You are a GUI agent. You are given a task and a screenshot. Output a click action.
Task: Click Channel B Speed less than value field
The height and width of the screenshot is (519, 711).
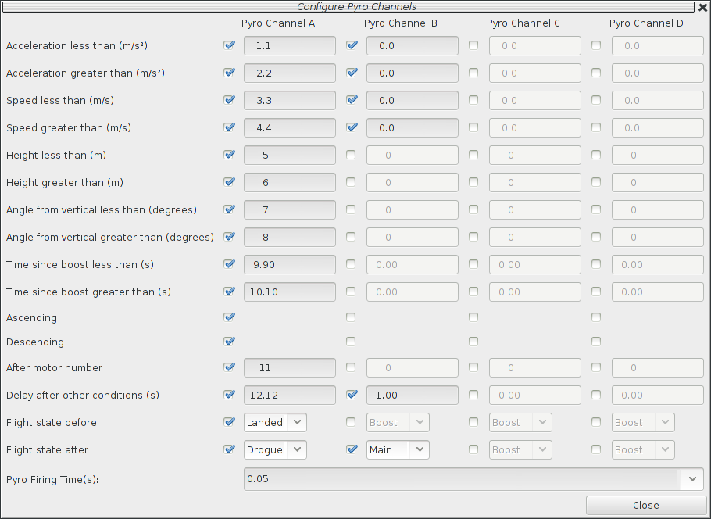pyautogui.click(x=412, y=101)
